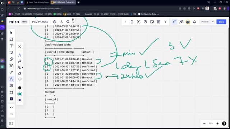This screenshot has height=129, width=230.
Task: Export the board
Action: tap(61, 22)
